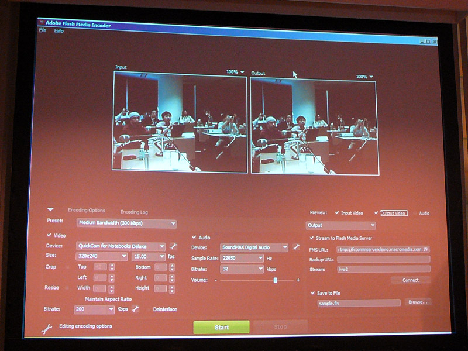Click the status text Editing encoding options
Image resolution: width=468 pixels, height=351 pixels.
click(x=85, y=326)
